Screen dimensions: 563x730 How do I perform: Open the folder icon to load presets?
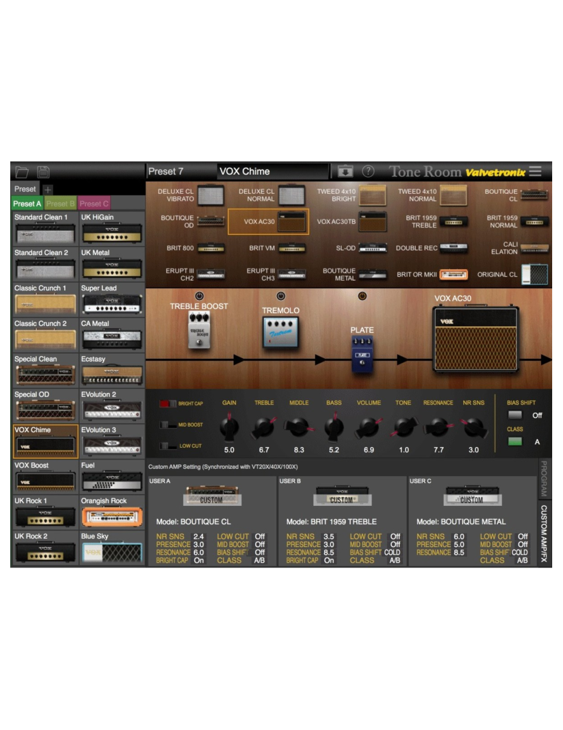tap(22, 172)
